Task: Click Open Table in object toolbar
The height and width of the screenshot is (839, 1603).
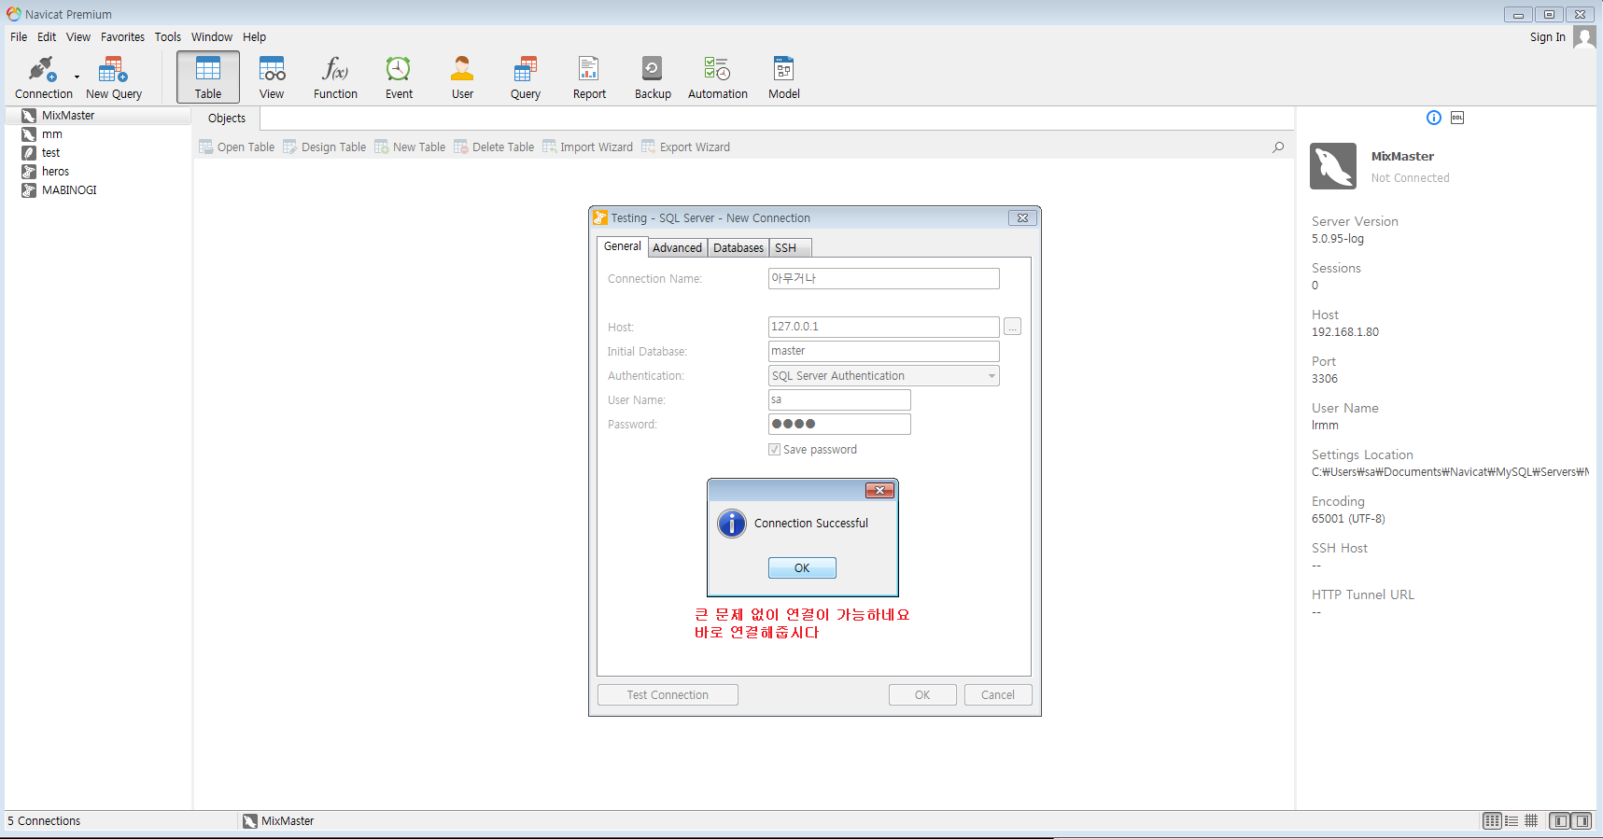Action: pos(237,147)
